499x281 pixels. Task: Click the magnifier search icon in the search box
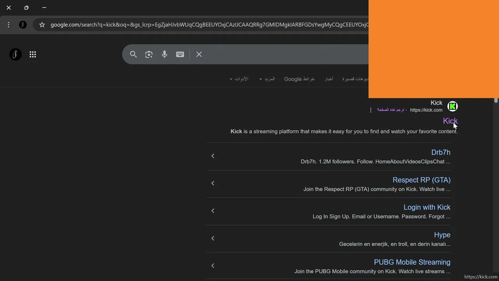[x=133, y=54]
